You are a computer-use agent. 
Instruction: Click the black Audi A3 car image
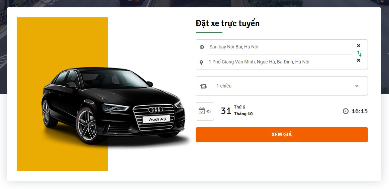(x=114, y=104)
